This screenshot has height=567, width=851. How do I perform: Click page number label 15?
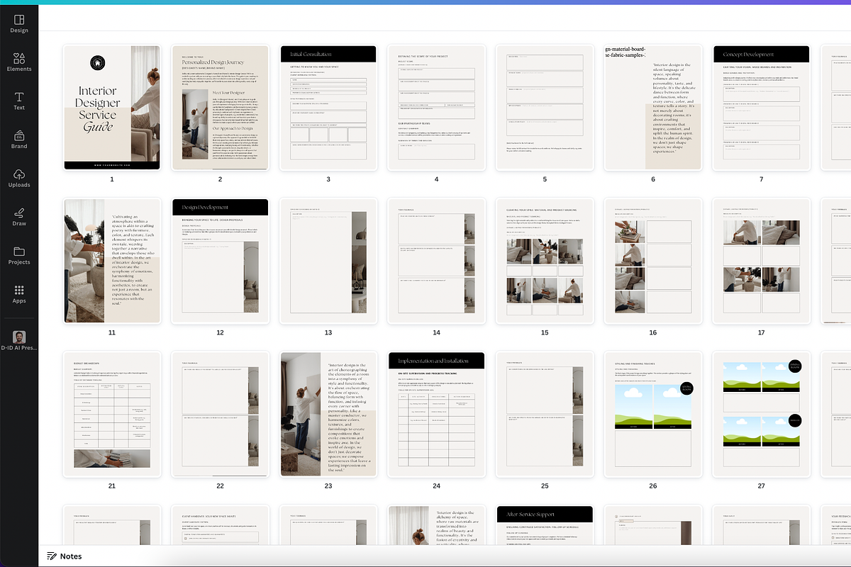pyautogui.click(x=545, y=332)
